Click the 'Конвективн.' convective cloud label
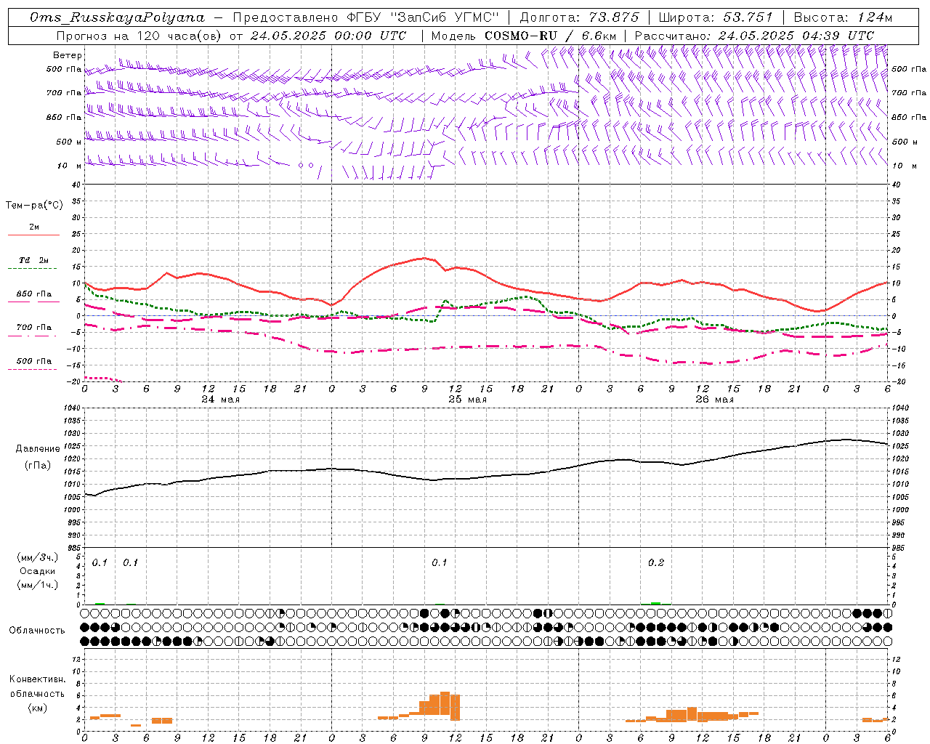 coord(38,679)
